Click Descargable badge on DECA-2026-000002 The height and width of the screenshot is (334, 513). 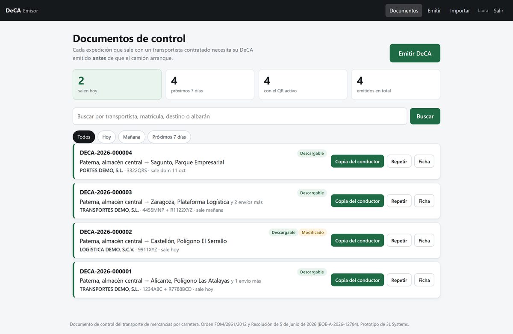283,232
